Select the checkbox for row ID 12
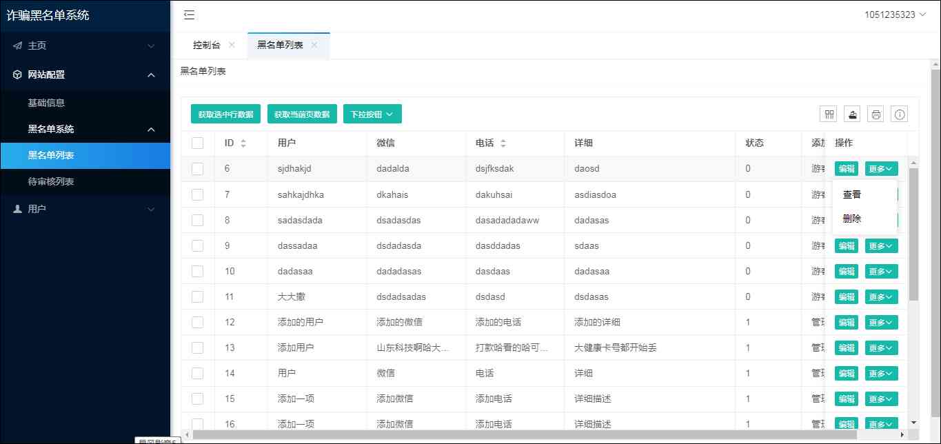Viewport: 941px width, 444px height. click(x=198, y=322)
